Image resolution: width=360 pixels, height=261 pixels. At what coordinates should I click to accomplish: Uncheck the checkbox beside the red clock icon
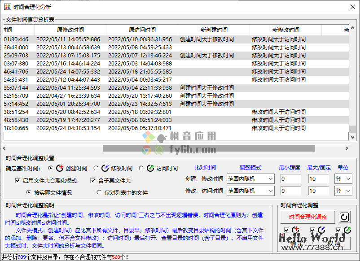point(286,229)
